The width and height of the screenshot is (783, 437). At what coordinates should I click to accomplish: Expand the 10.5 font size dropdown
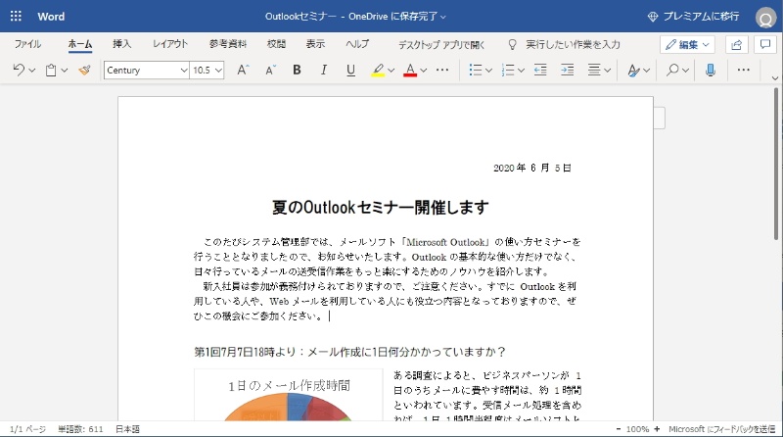click(207, 71)
